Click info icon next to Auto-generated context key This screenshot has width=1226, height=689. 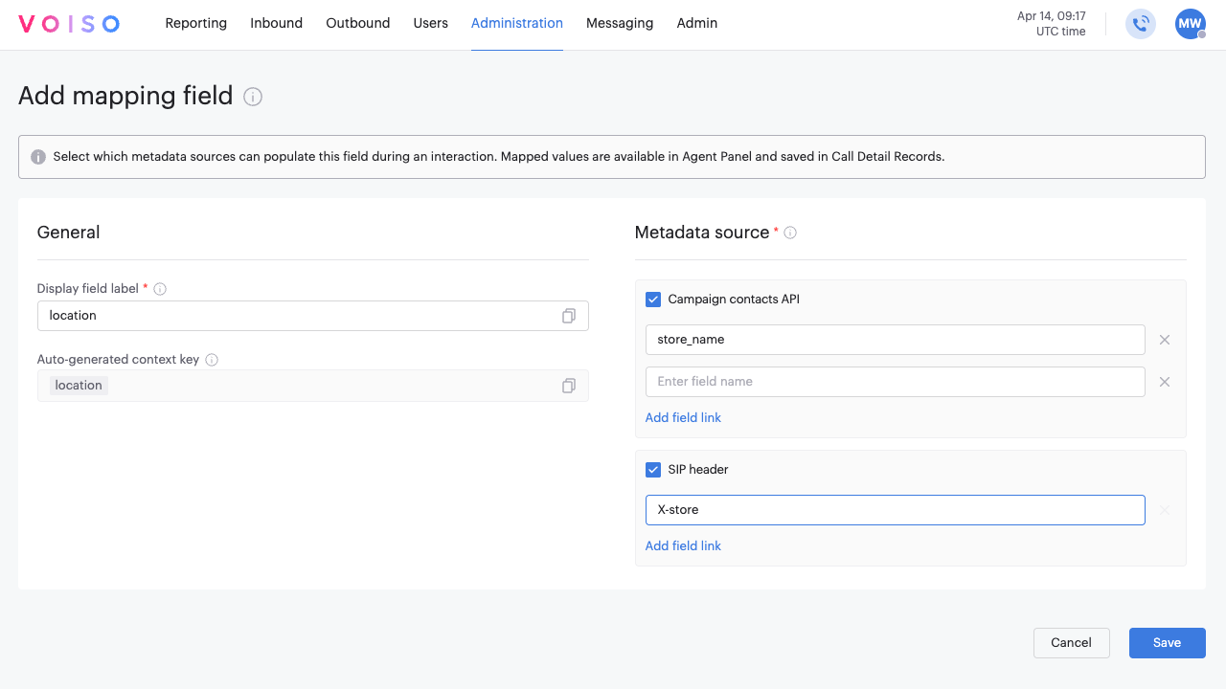click(x=212, y=360)
